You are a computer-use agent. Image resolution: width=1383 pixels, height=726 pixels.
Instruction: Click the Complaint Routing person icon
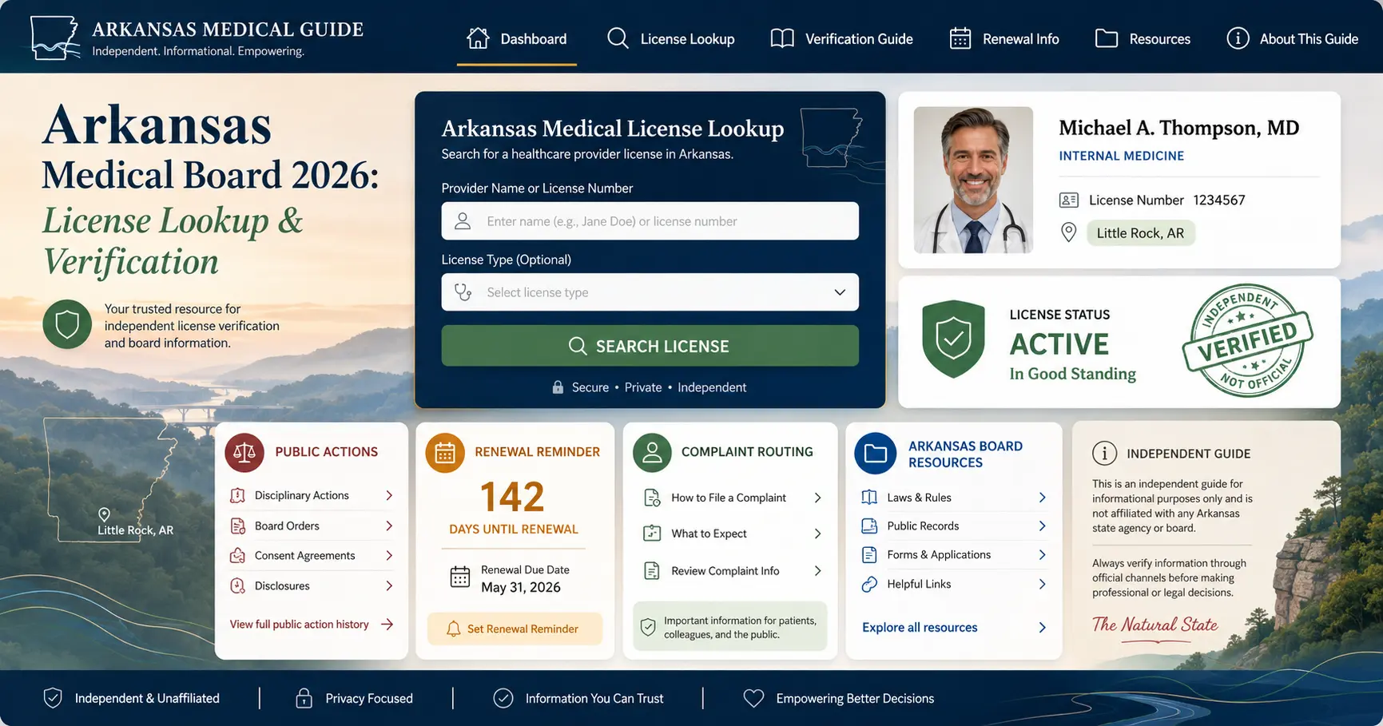652,453
